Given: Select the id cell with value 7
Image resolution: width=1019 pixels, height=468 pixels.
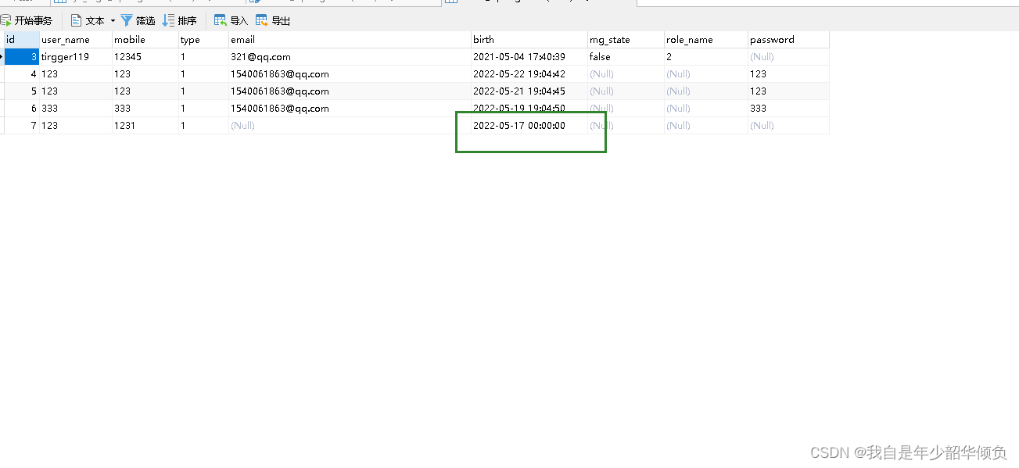Looking at the screenshot, I should pyautogui.click(x=22, y=126).
